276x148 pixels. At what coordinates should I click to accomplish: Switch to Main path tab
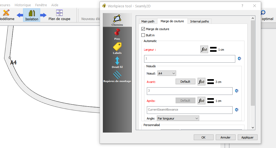tap(148, 21)
